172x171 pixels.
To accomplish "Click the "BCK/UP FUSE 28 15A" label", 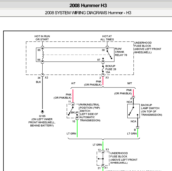I will [x=111, y=69].
